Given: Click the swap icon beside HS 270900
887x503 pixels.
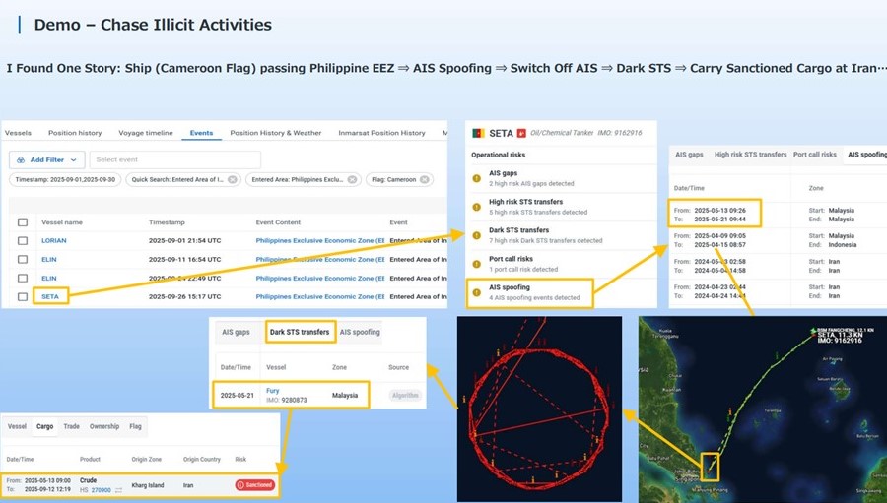Looking at the screenshot, I should point(118,489).
